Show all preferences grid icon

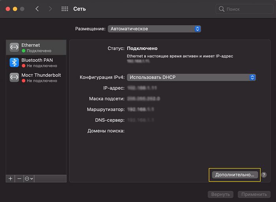point(65,9)
